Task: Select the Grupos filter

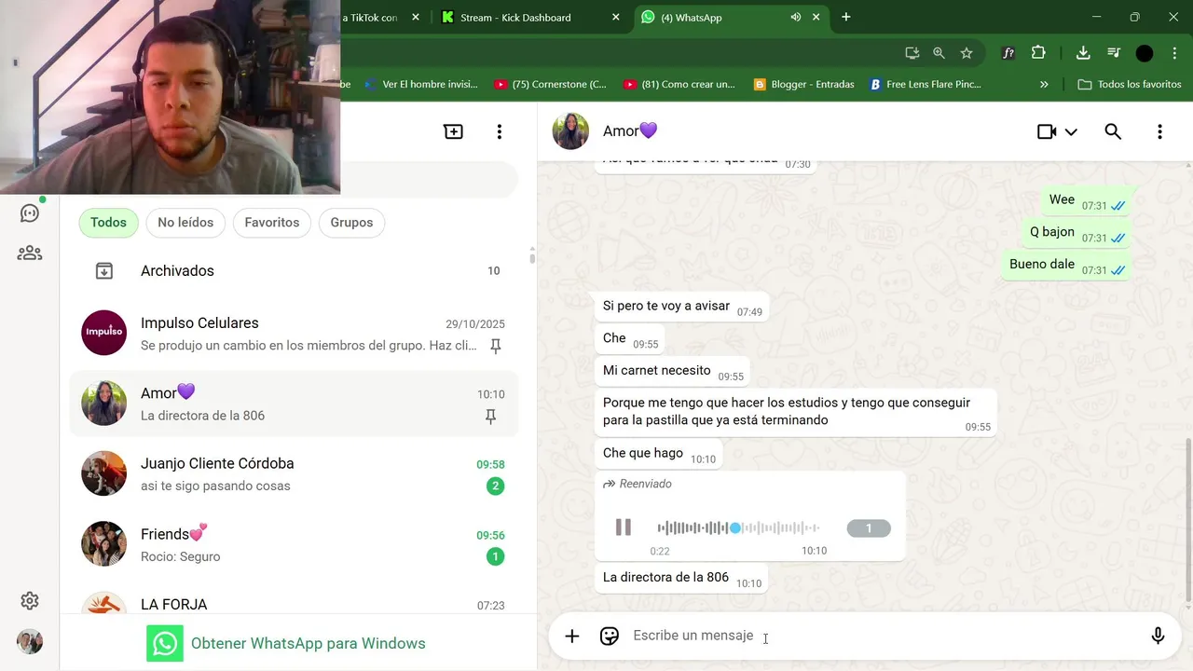Action: (x=351, y=223)
